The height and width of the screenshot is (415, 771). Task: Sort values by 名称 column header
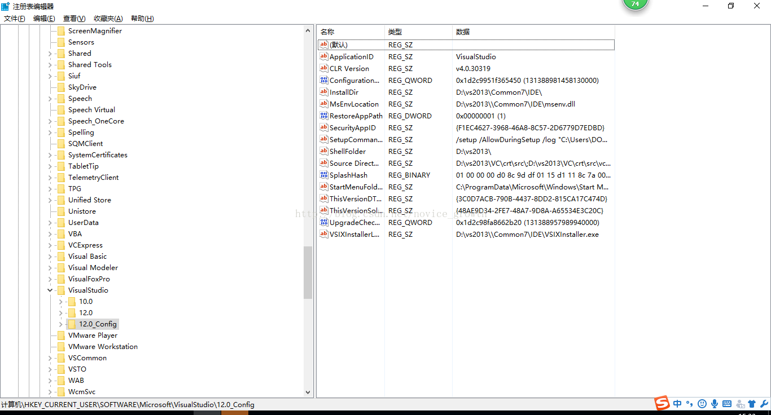tap(351, 32)
